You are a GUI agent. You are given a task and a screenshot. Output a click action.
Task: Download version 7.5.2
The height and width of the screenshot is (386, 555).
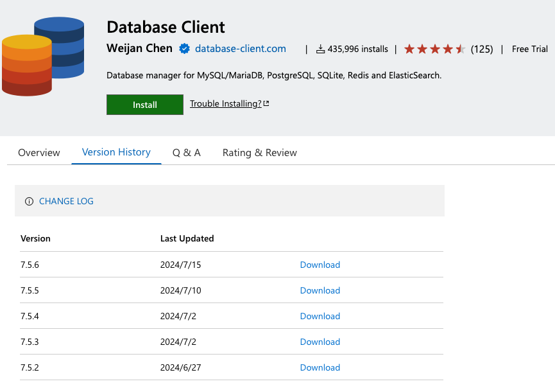320,367
